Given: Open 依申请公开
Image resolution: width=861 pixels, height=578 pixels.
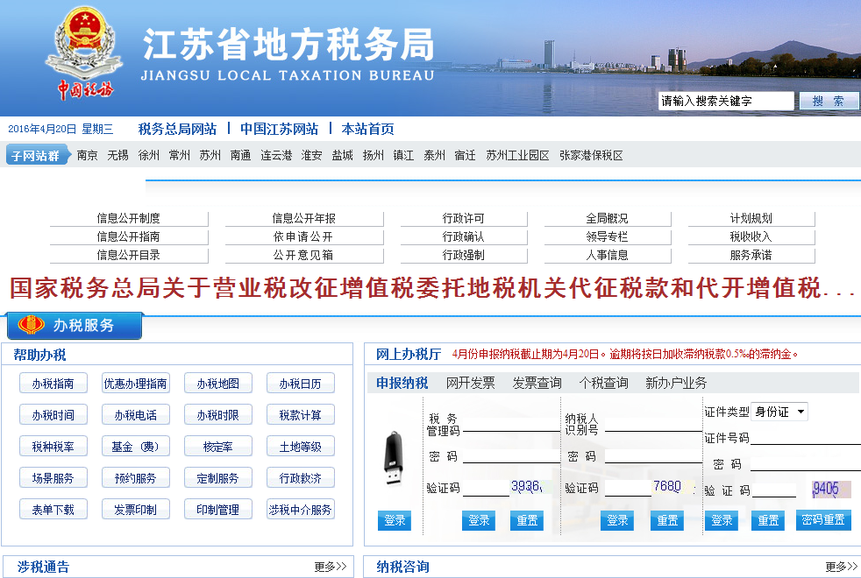Looking at the screenshot, I should click(303, 237).
